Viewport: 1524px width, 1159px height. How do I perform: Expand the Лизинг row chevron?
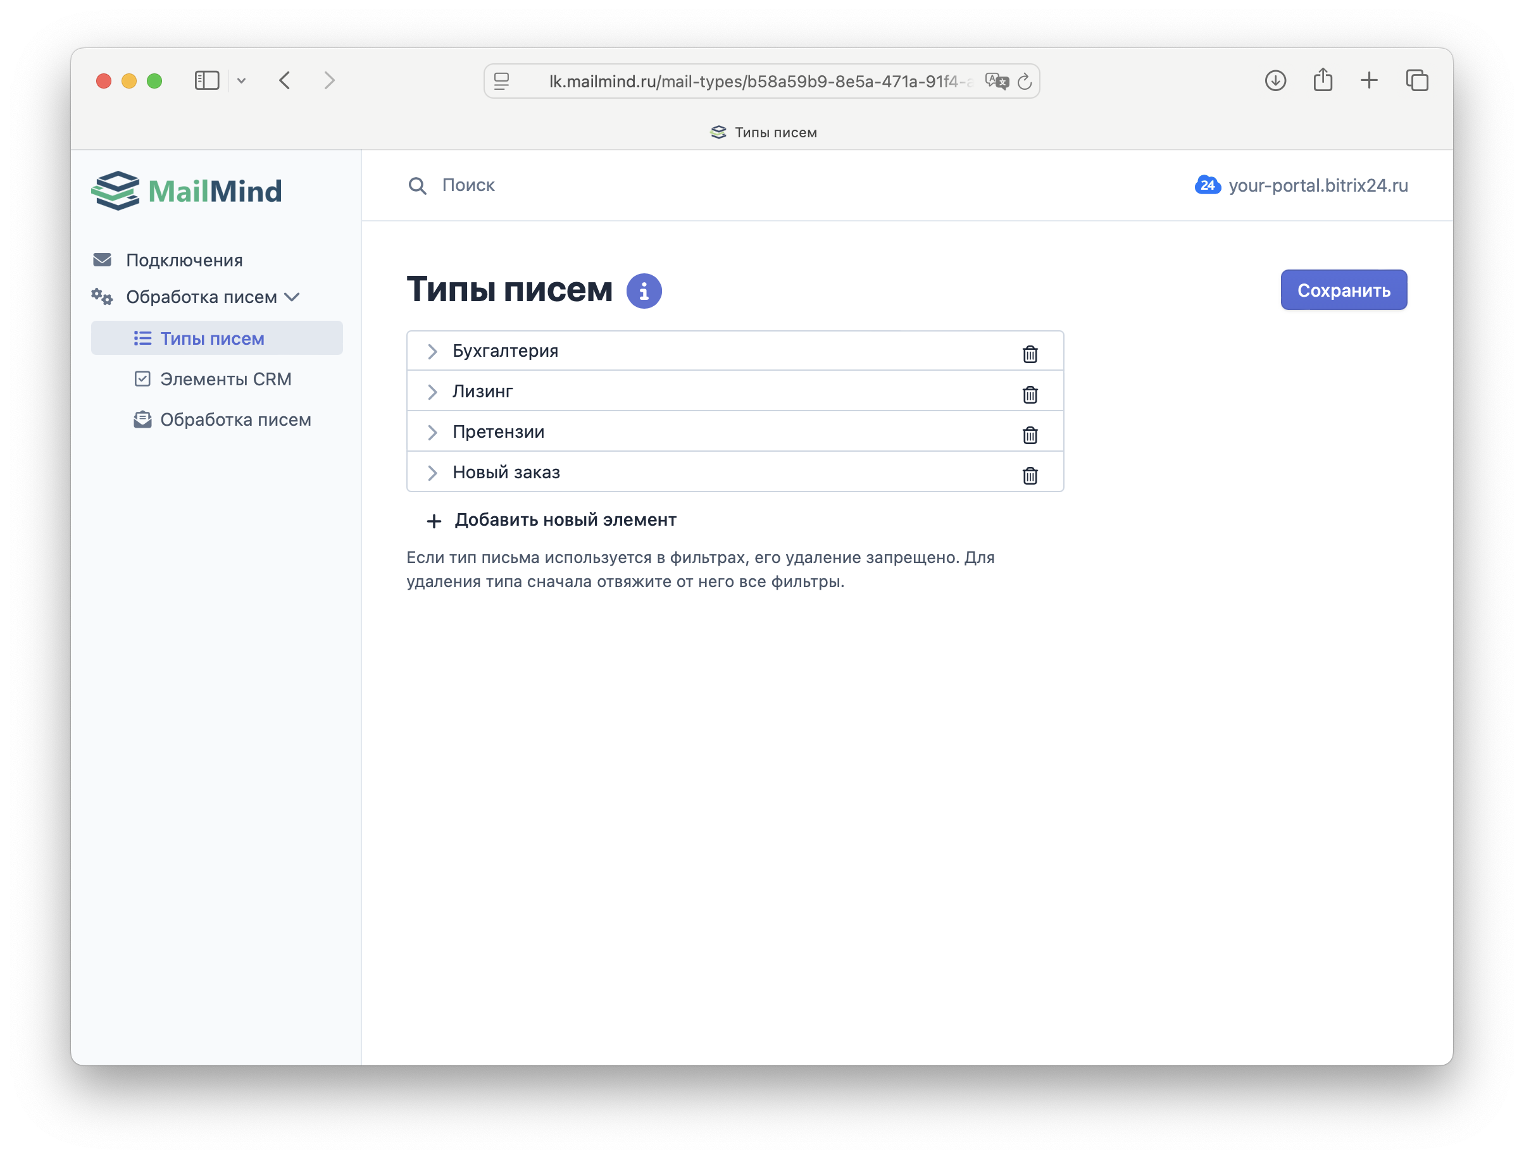tap(432, 392)
